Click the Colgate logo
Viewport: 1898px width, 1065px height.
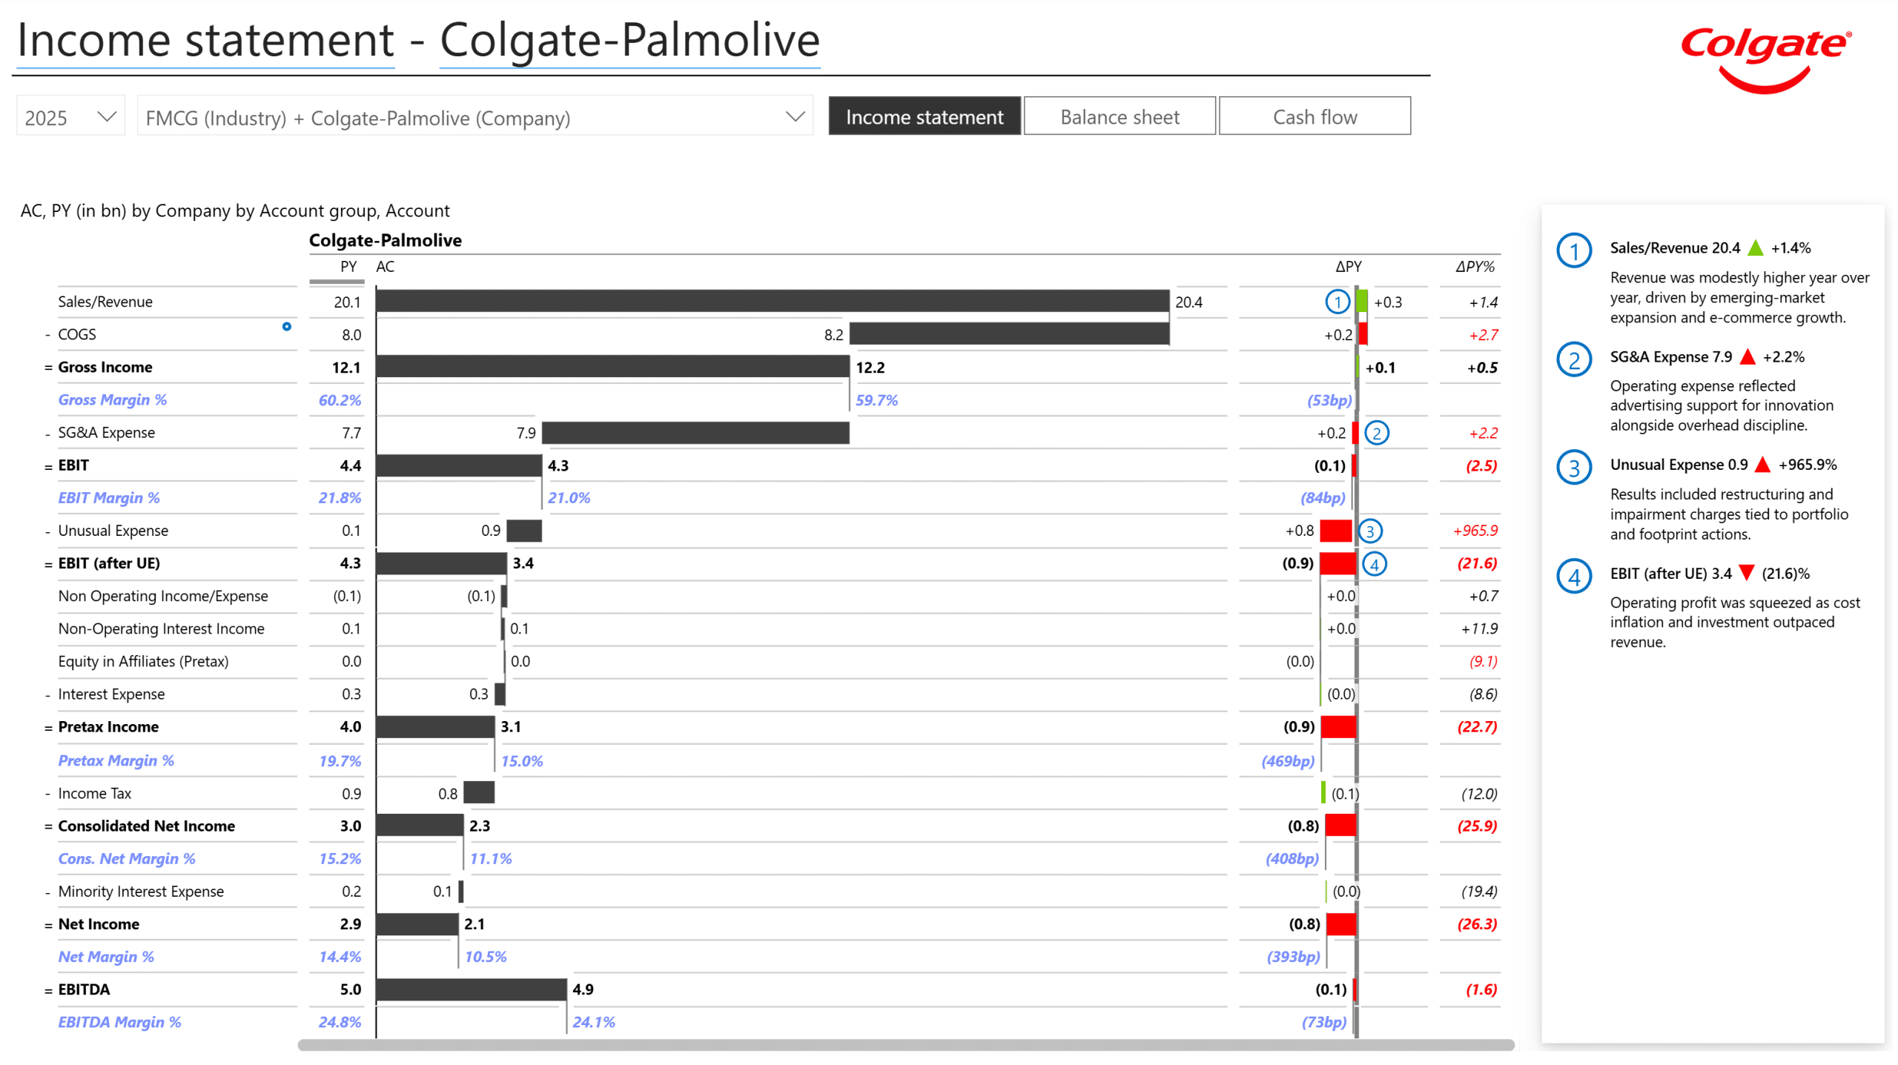point(1765,59)
